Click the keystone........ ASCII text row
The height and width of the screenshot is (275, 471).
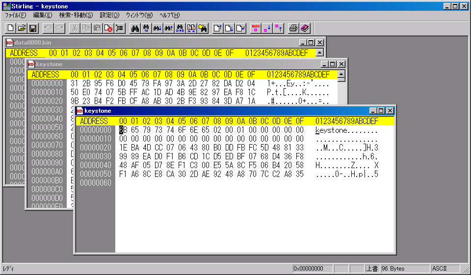point(347,130)
